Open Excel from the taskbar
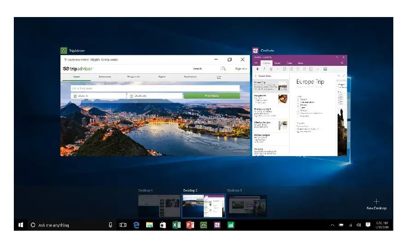The width and height of the screenshot is (397, 233). [177, 225]
